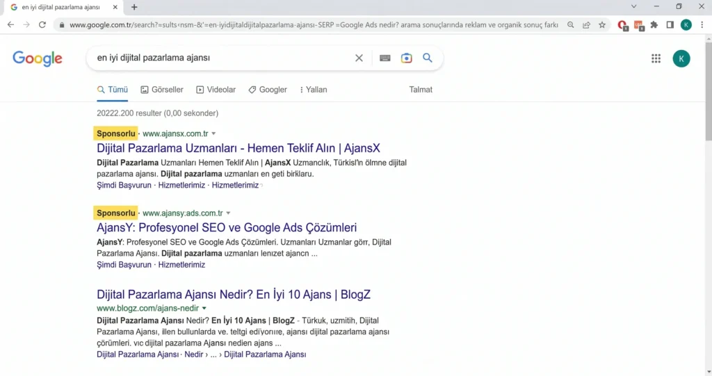Click the Google logo
This screenshot has width=712, height=376.
point(38,58)
